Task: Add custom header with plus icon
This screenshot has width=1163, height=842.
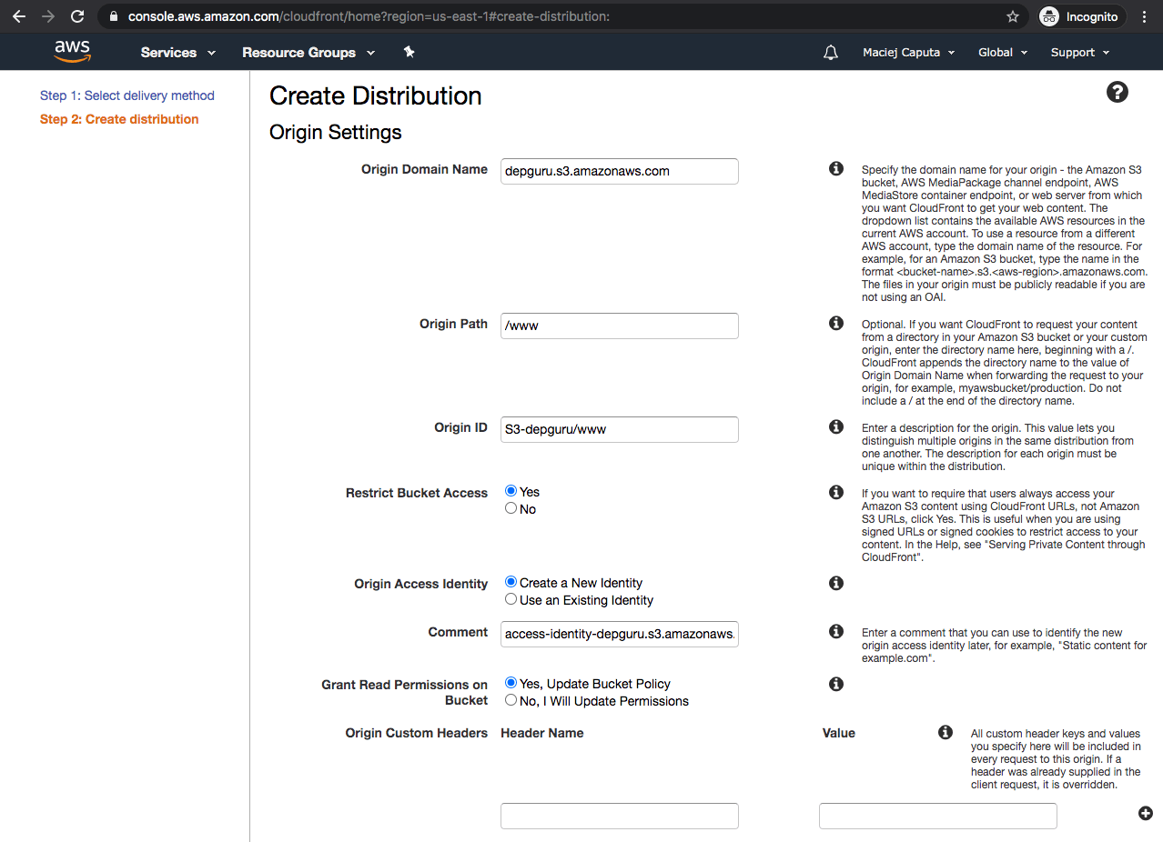Action: click(x=1145, y=814)
